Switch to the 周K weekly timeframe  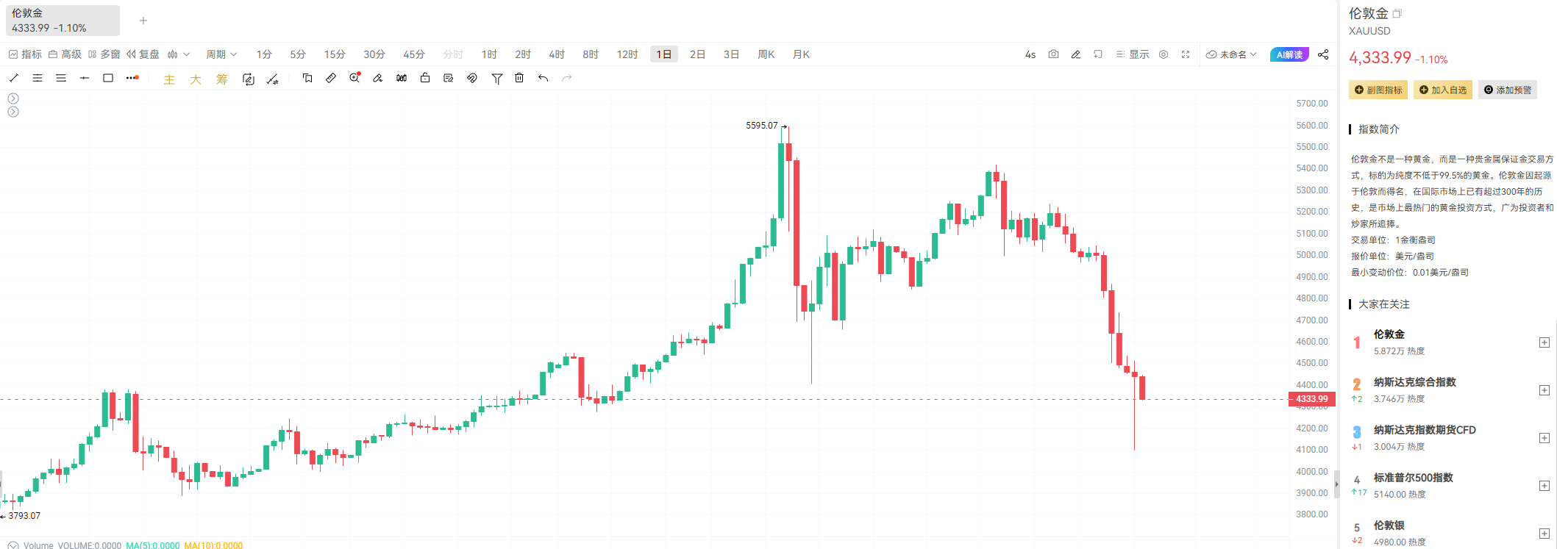pyautogui.click(x=766, y=54)
